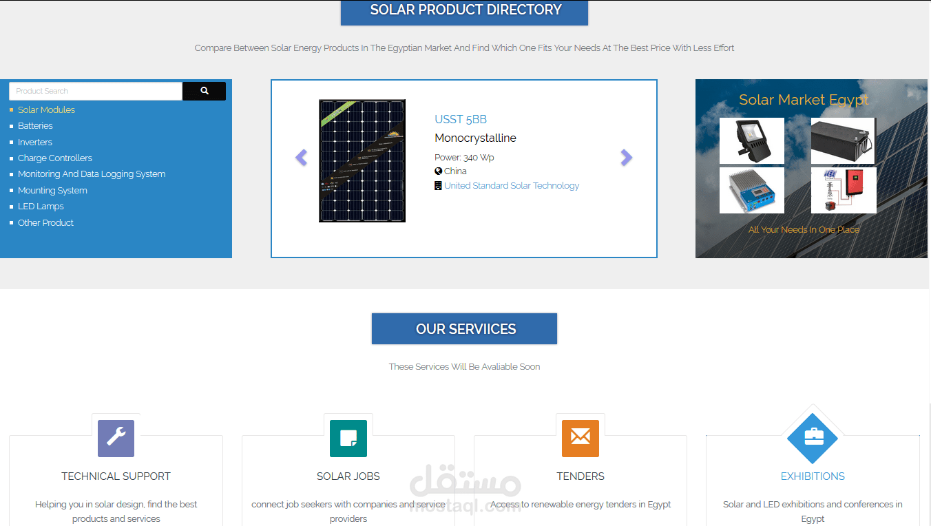Open Mounting System category

point(52,191)
